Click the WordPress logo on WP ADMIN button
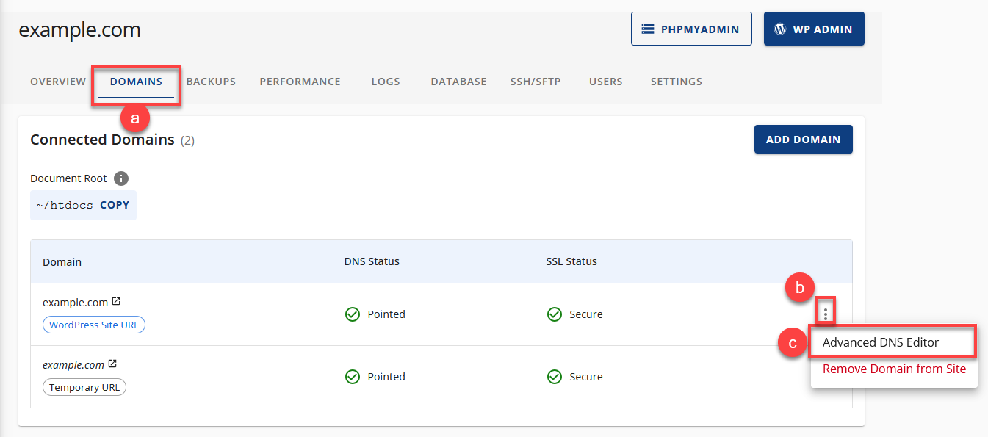The height and width of the screenshot is (437, 988). pyautogui.click(x=779, y=29)
